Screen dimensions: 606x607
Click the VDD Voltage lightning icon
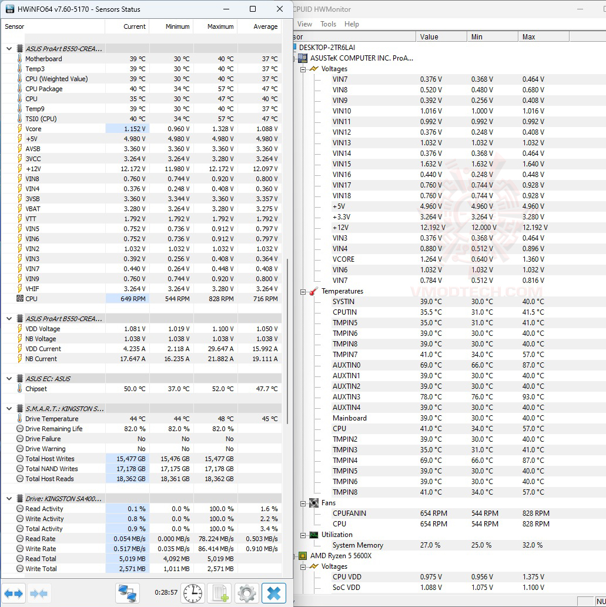tap(20, 329)
